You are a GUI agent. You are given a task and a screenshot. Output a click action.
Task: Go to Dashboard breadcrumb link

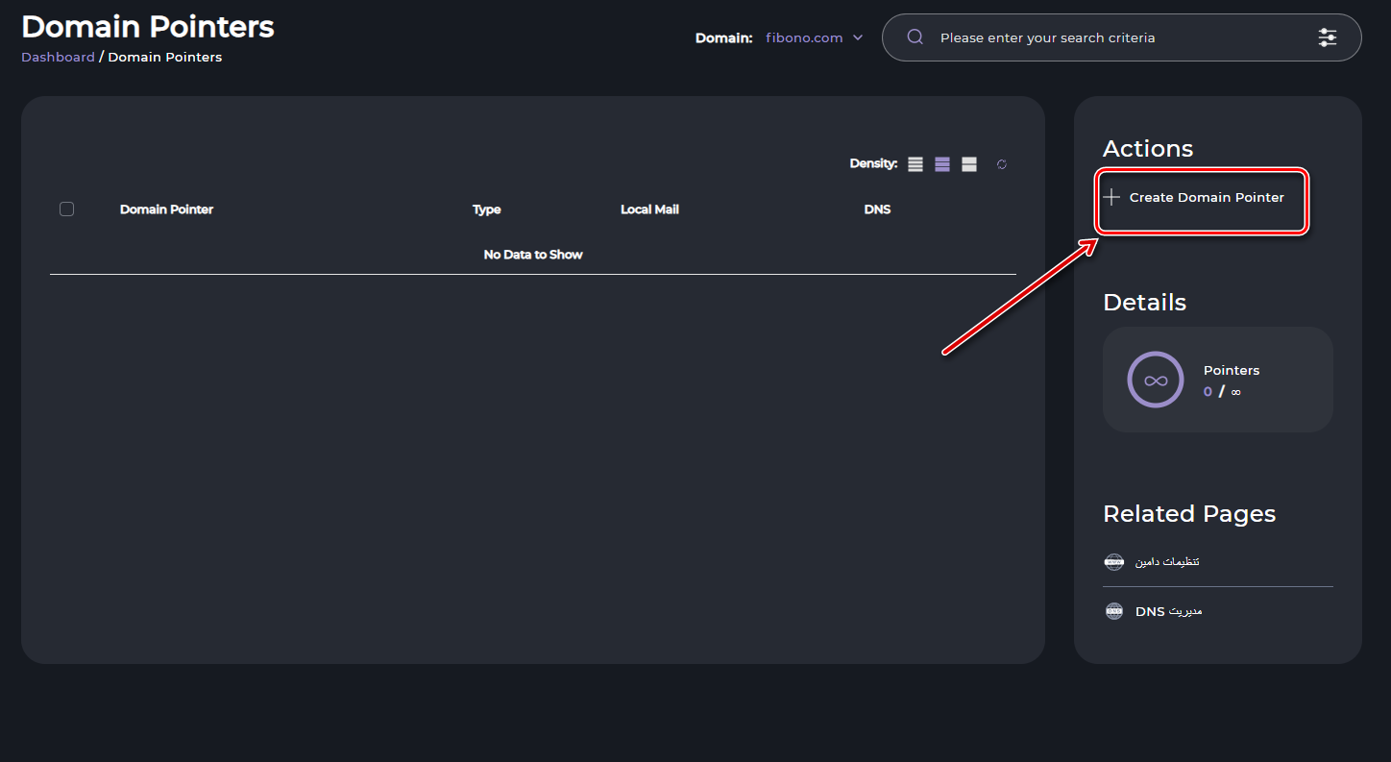coord(58,58)
